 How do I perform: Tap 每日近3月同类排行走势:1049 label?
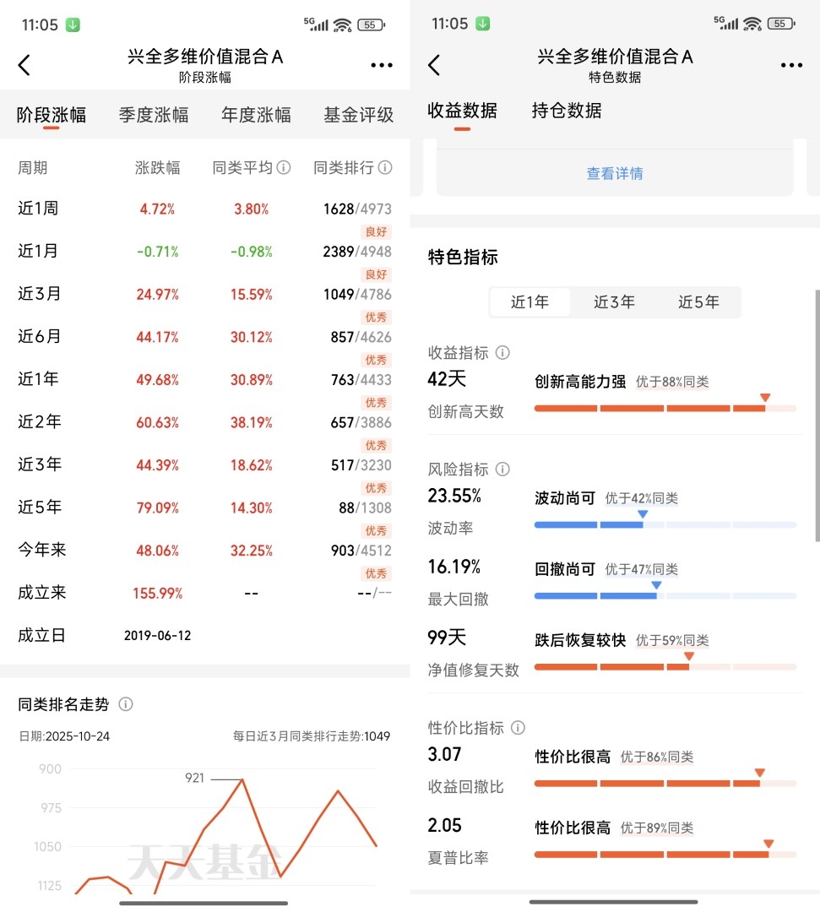point(311,736)
